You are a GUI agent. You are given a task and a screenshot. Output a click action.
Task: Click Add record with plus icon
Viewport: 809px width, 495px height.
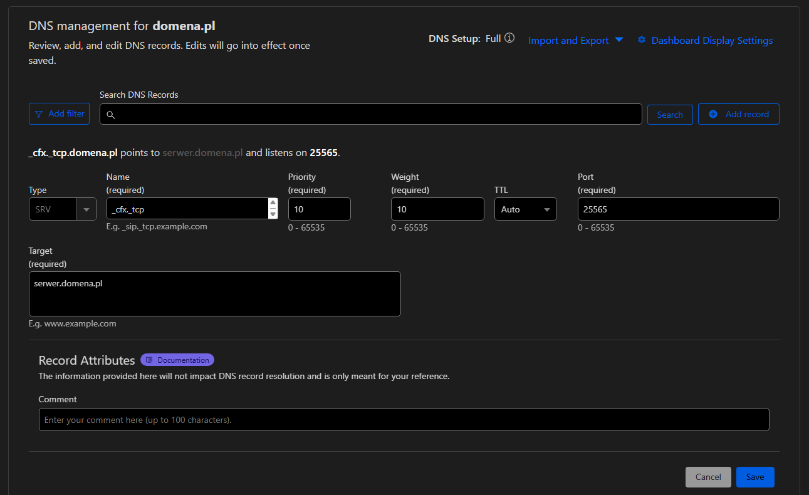[x=738, y=114]
